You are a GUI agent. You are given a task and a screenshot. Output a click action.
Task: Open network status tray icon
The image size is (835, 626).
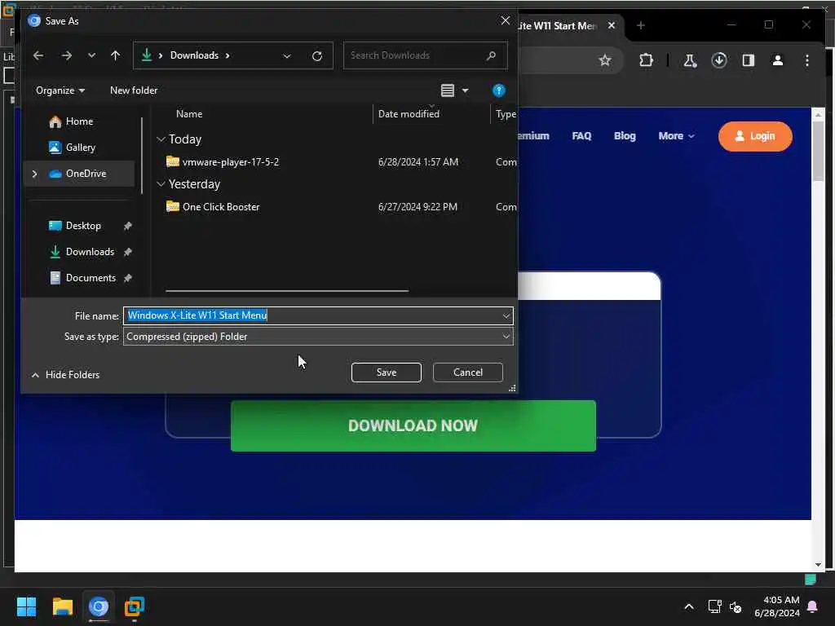pos(714,606)
